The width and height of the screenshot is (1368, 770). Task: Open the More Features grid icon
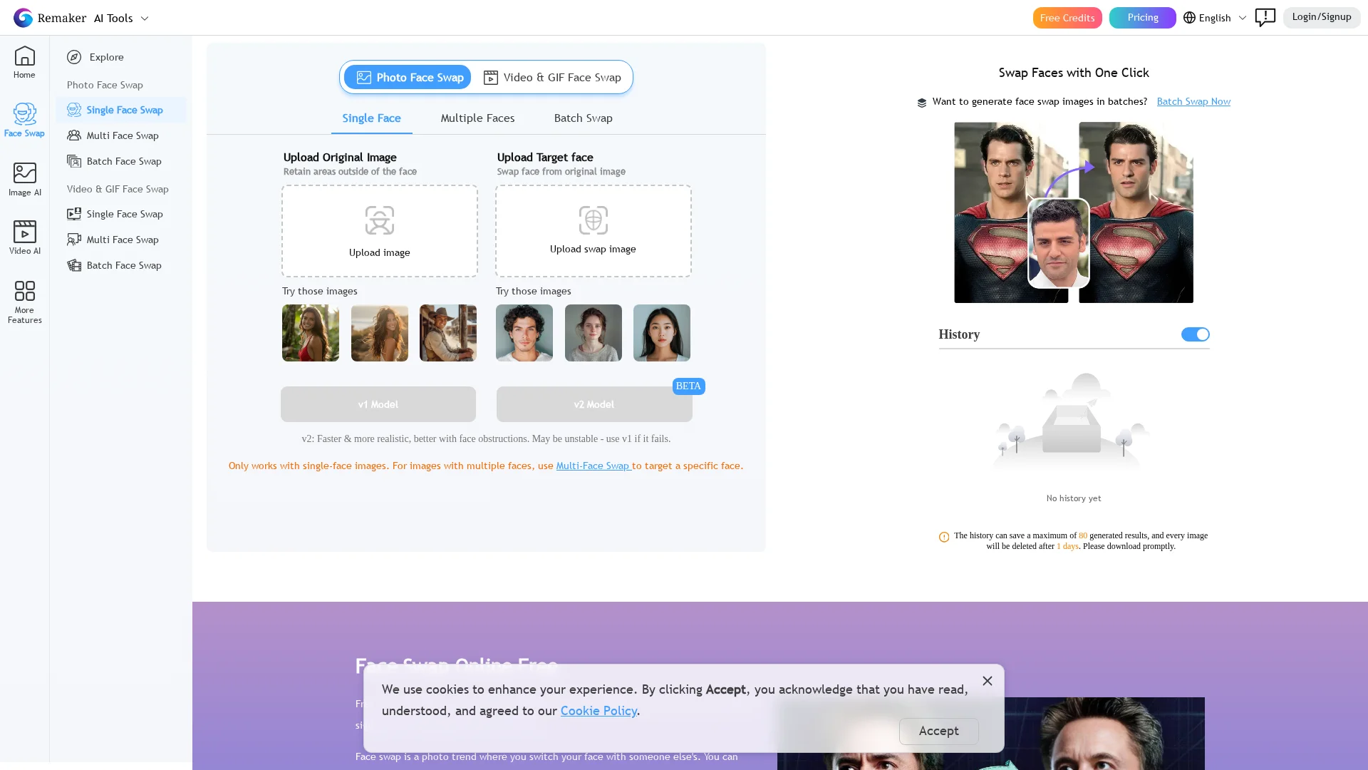point(24,291)
